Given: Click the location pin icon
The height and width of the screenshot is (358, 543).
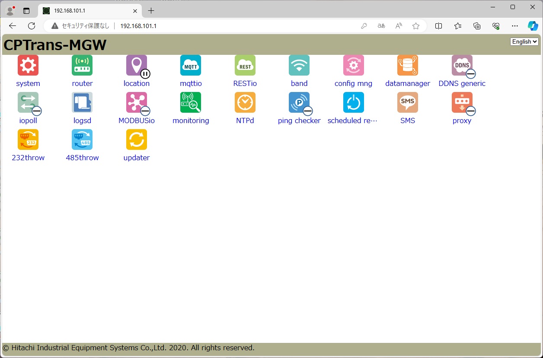Looking at the screenshot, I should [x=136, y=66].
